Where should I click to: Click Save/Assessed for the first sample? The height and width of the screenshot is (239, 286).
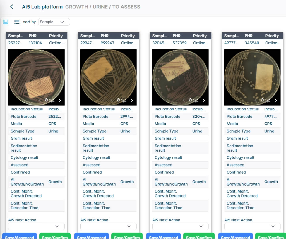tap(19, 236)
